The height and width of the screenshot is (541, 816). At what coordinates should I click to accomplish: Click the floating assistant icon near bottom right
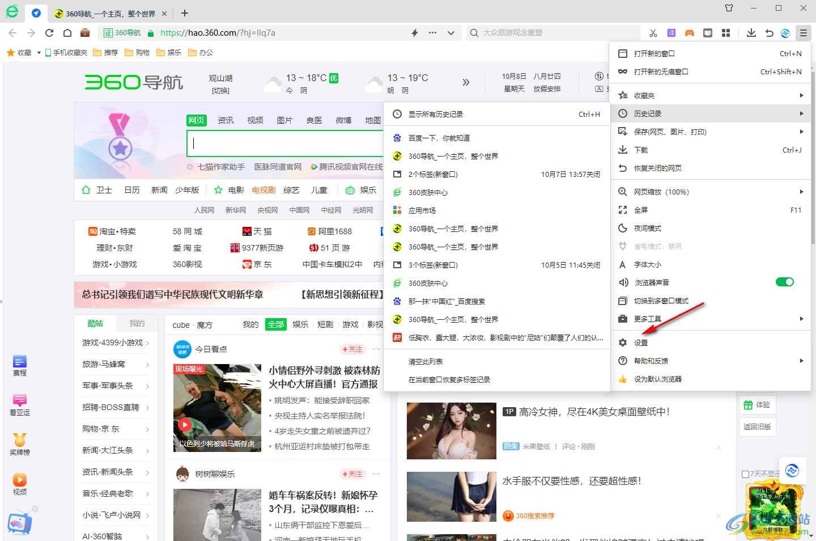coord(792,471)
